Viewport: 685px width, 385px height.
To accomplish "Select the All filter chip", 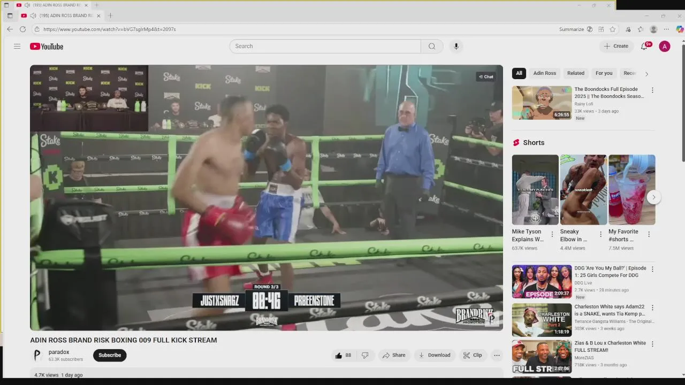I will tap(519, 73).
